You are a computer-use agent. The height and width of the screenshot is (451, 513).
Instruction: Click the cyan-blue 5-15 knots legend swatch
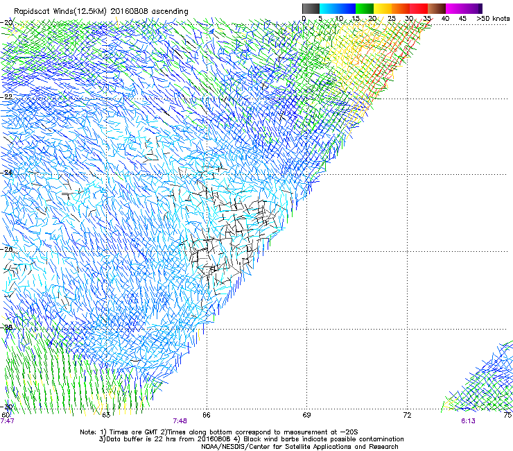click(338, 8)
